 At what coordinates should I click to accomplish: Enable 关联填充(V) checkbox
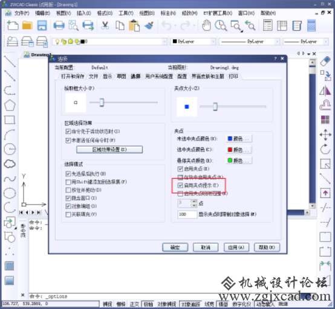68,214
